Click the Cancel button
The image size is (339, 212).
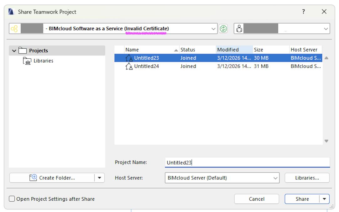[x=257, y=199]
